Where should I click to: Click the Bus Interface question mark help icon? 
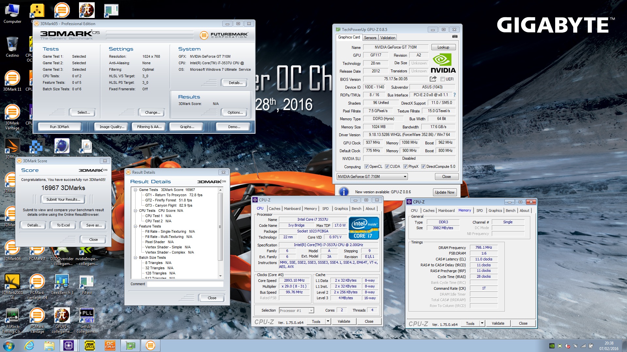coord(454,95)
